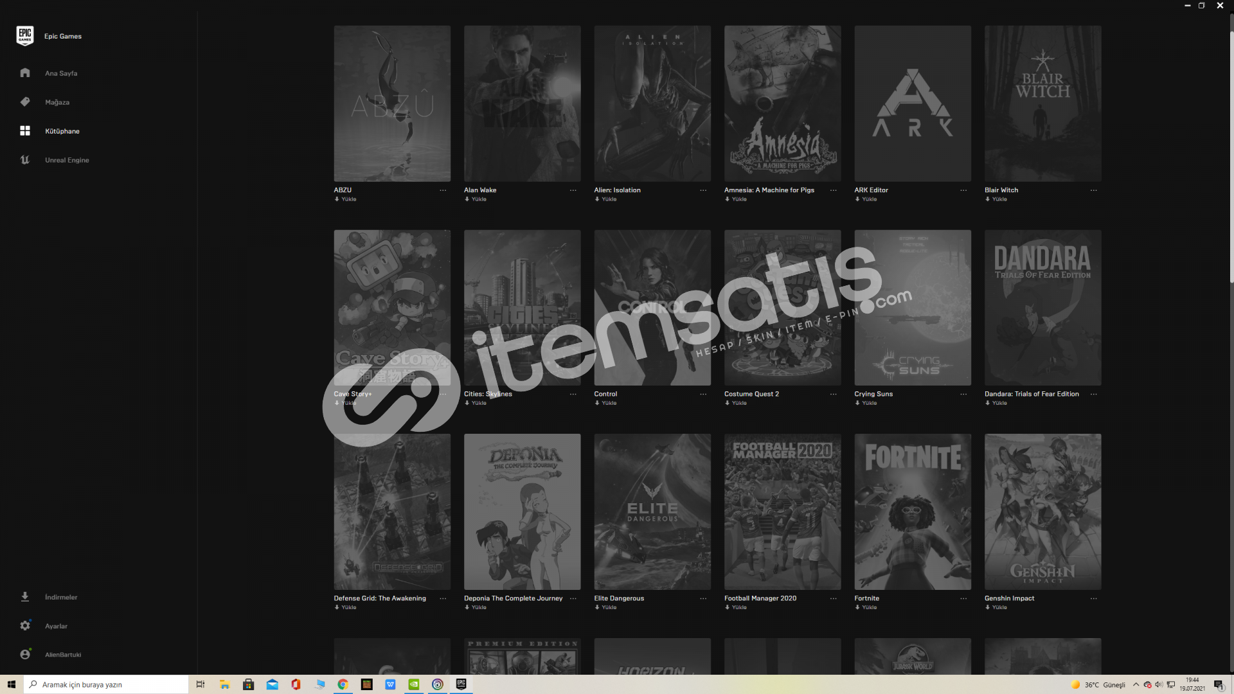Click Yükle under Alan Wake
1234x694 pixels.
476,199
